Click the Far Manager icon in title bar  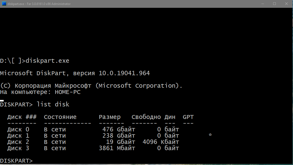click(x=4, y=4)
